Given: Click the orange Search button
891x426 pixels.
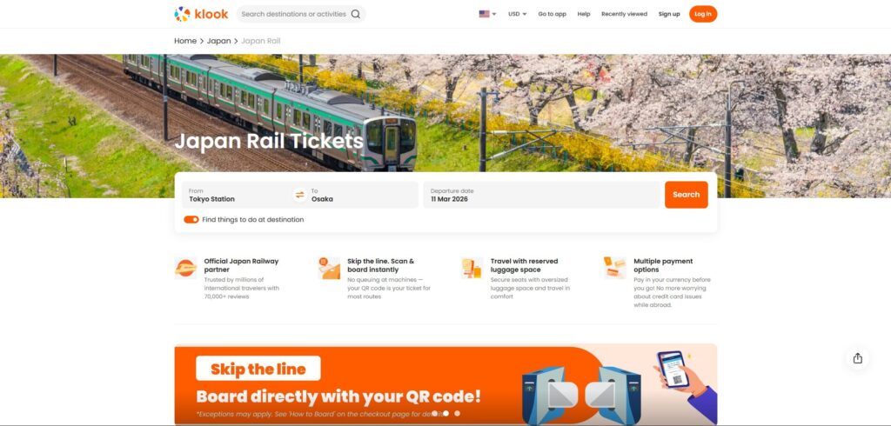Looking at the screenshot, I should (686, 195).
